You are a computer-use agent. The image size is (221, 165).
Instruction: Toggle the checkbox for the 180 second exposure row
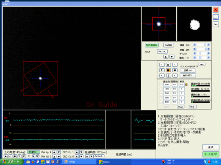point(161,89)
